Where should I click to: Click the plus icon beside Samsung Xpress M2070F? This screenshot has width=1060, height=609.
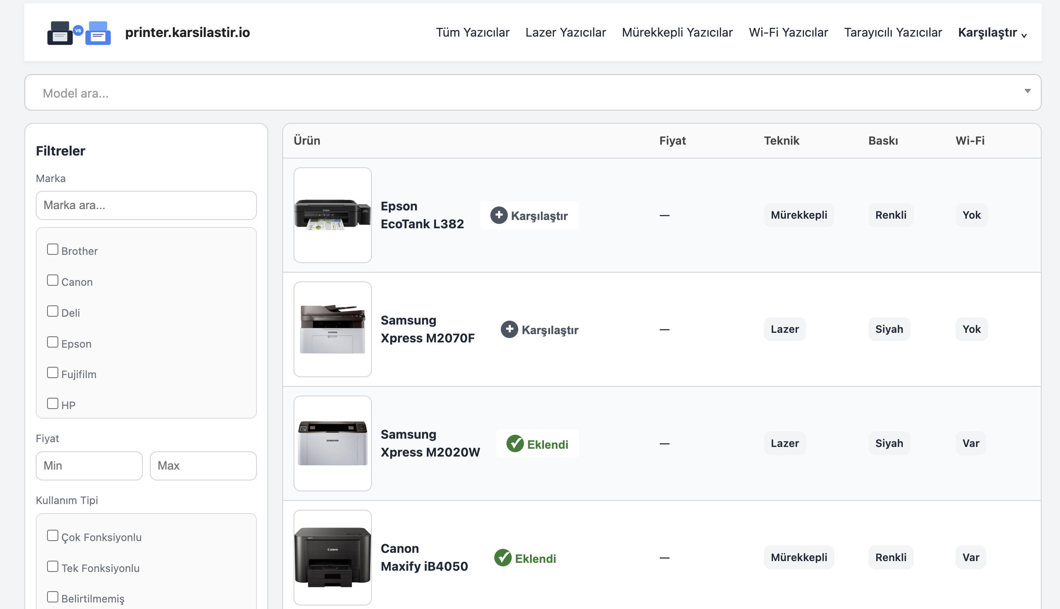510,329
